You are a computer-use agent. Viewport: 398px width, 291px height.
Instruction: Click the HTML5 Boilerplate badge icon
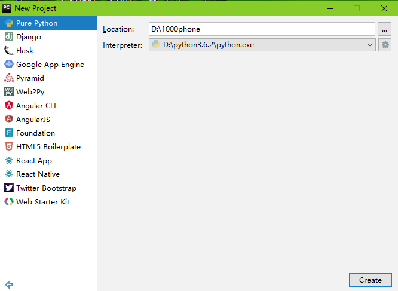coord(9,146)
